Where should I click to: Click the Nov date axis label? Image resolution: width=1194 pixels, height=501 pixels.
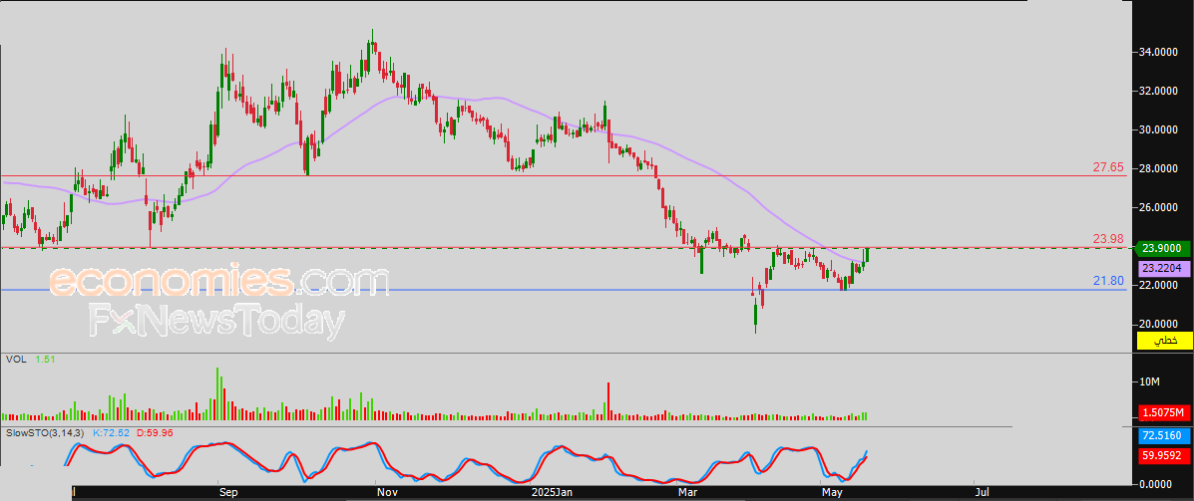tap(388, 493)
